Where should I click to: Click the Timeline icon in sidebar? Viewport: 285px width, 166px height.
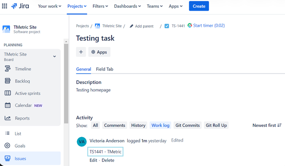tap(8, 69)
